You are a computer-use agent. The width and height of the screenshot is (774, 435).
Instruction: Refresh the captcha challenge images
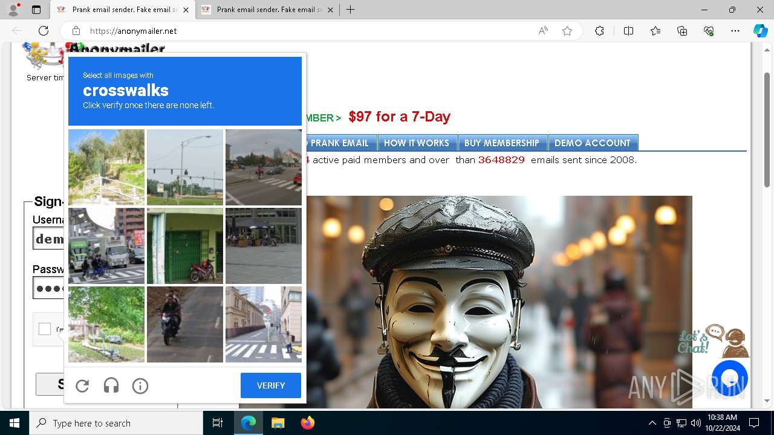82,385
